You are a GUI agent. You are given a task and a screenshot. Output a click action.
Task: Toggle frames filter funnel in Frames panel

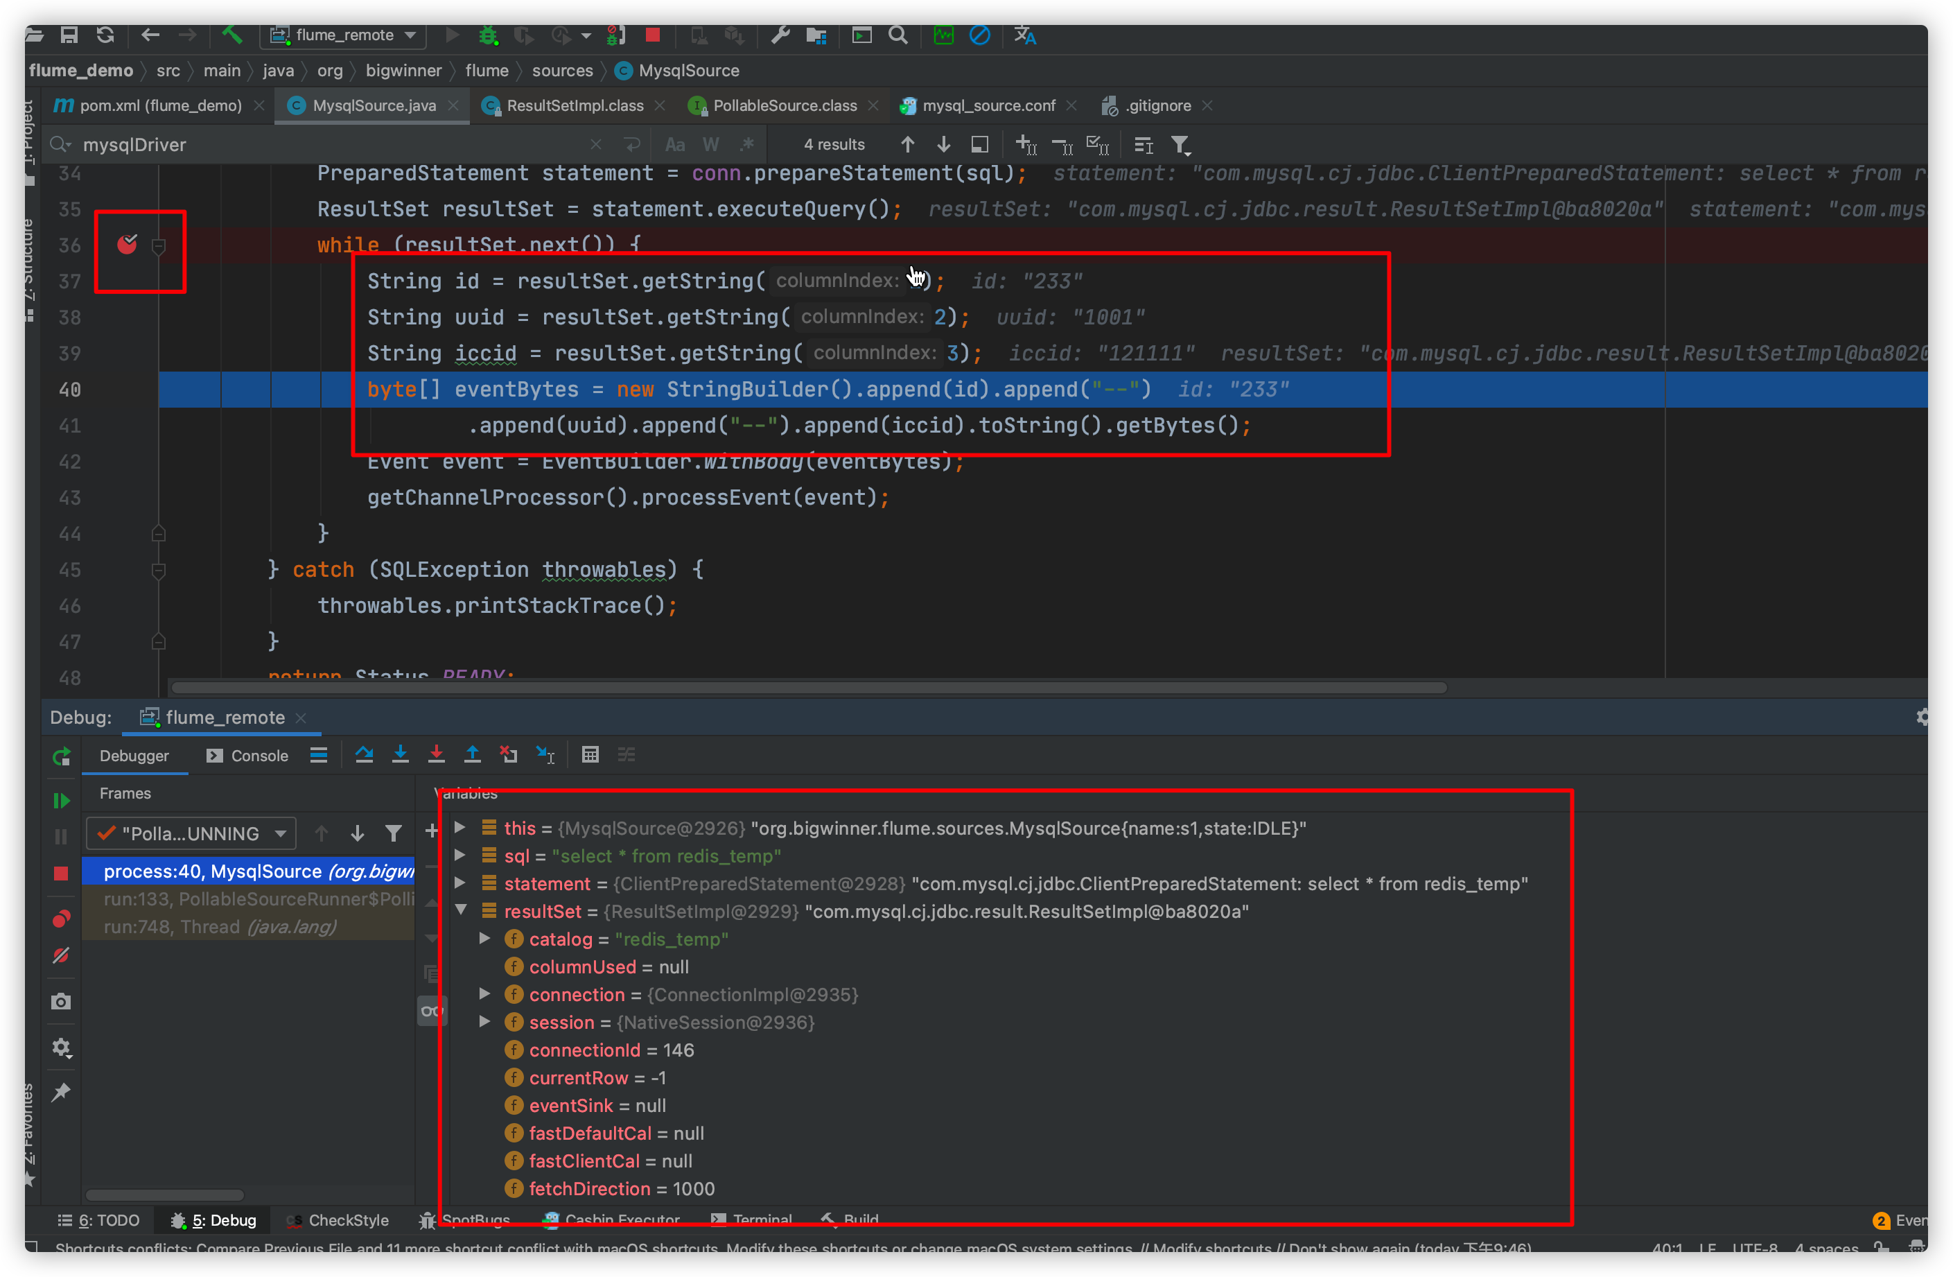394,834
